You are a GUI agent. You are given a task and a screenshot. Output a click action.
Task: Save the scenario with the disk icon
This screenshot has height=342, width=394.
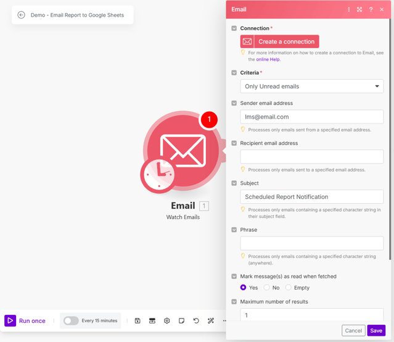[x=137, y=320]
